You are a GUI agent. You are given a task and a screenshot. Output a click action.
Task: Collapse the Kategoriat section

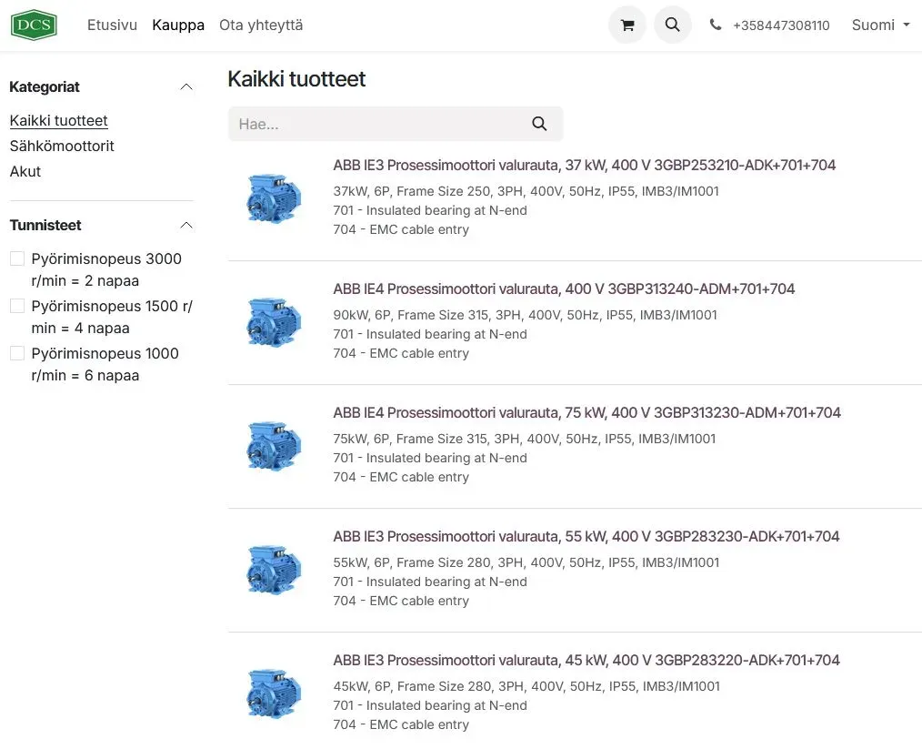coord(185,87)
